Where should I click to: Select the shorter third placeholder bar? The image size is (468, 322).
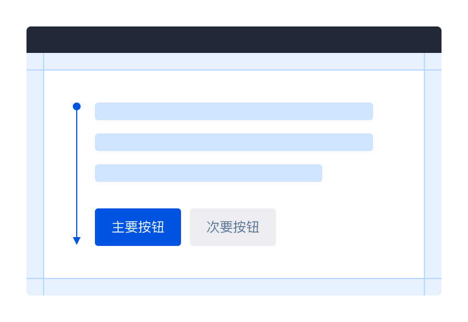pos(209,173)
